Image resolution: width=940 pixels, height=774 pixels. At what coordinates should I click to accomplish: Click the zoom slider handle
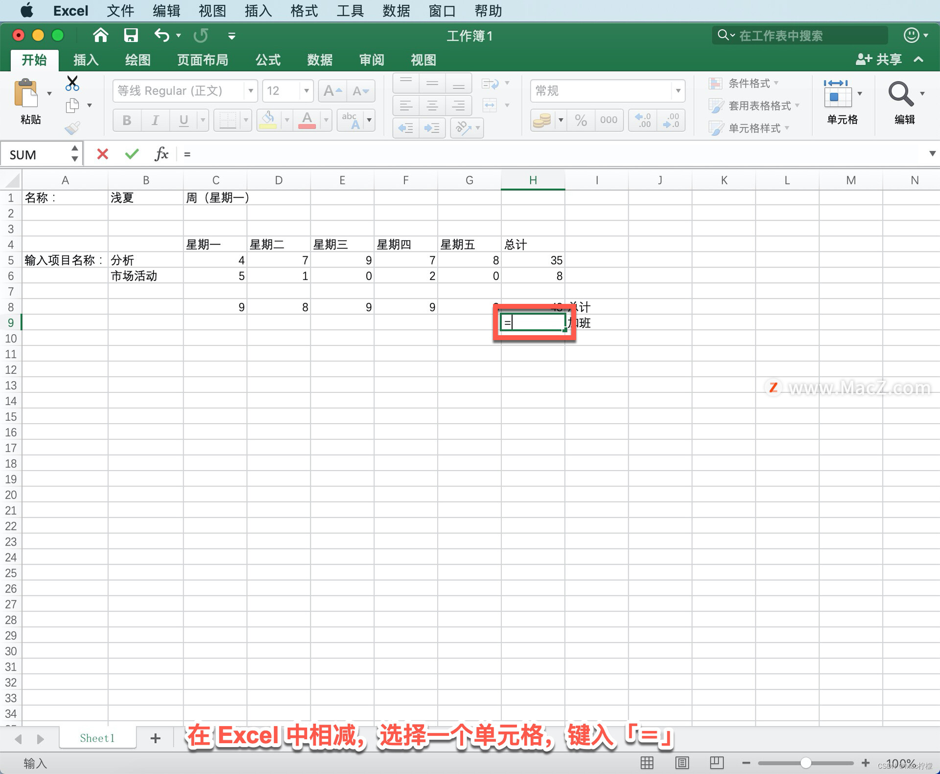coord(805,763)
